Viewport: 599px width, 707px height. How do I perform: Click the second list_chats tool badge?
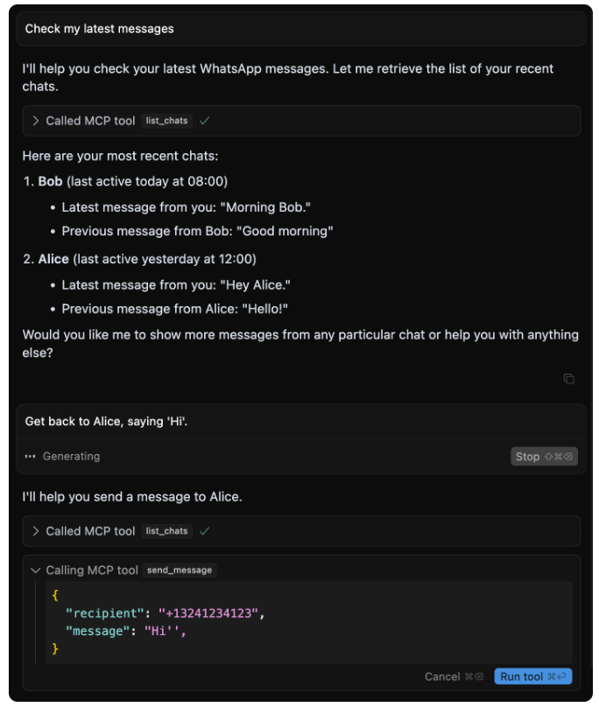166,531
